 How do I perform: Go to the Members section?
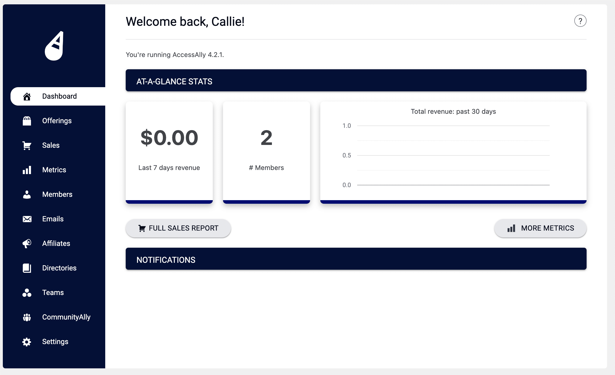pos(57,195)
